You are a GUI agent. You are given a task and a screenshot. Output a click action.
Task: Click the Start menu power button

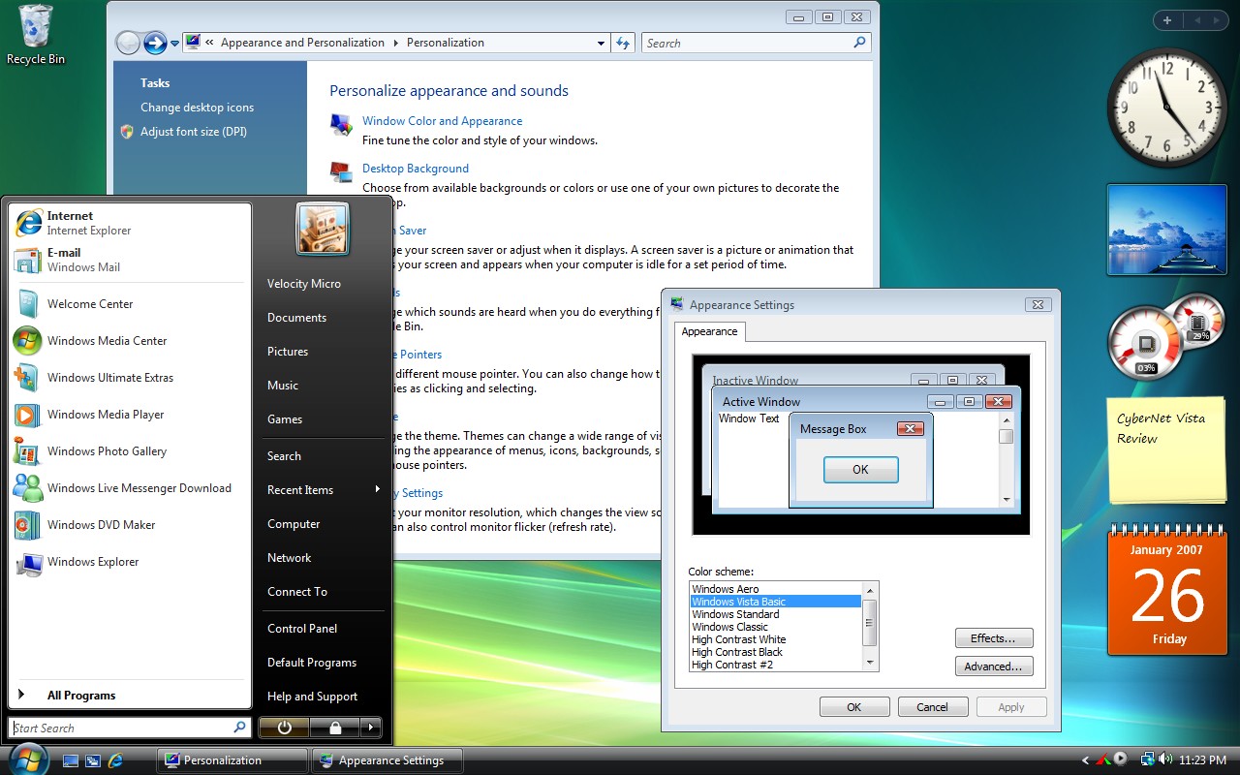(284, 728)
